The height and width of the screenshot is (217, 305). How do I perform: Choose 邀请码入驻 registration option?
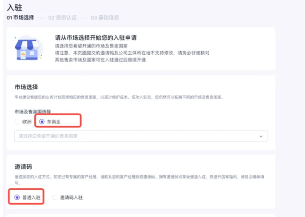pos(54,197)
